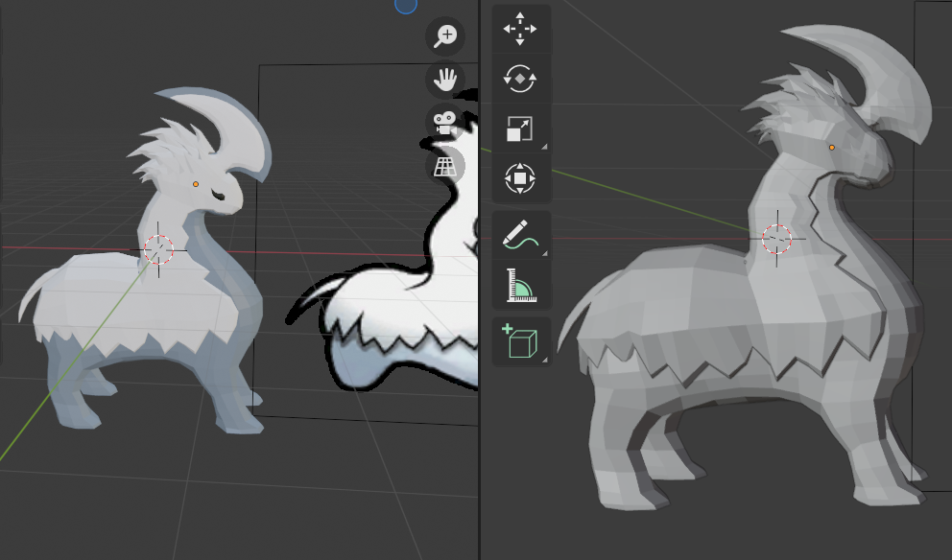
Task: Select the Move tool
Action: (521, 29)
